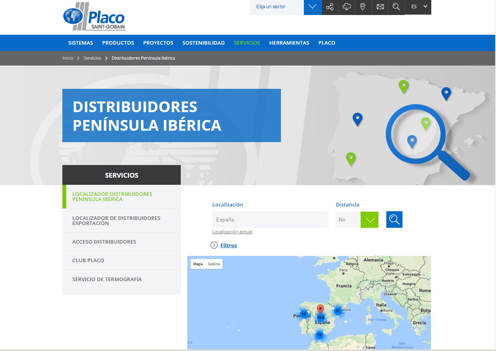496x351 pixels.
Task: Click the map cluster showing 57
Action: [x=337, y=311]
